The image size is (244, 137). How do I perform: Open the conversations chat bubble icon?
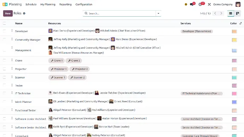click(x=192, y=4)
